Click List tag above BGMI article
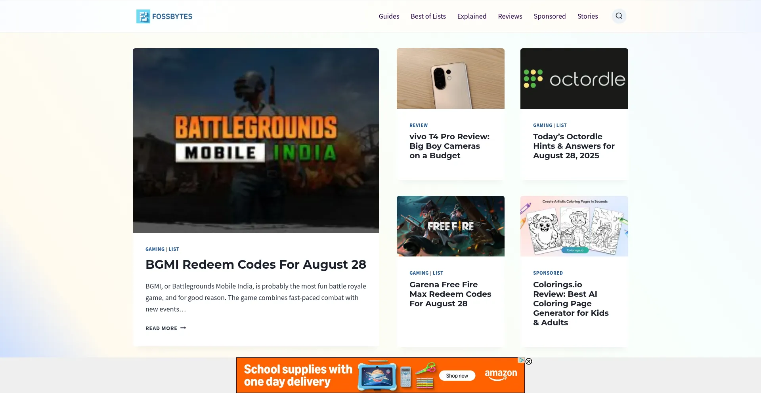The width and height of the screenshot is (761, 393). pyautogui.click(x=174, y=249)
